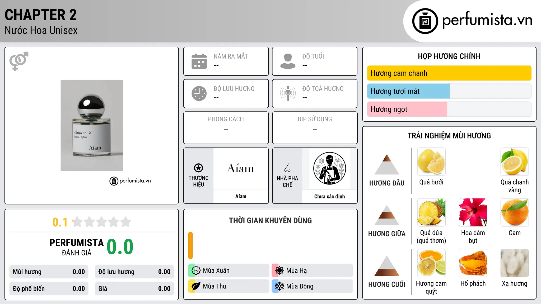The width and height of the screenshot is (541, 304).
Task: Click the top notes pyramid icon
Action: coord(387,164)
